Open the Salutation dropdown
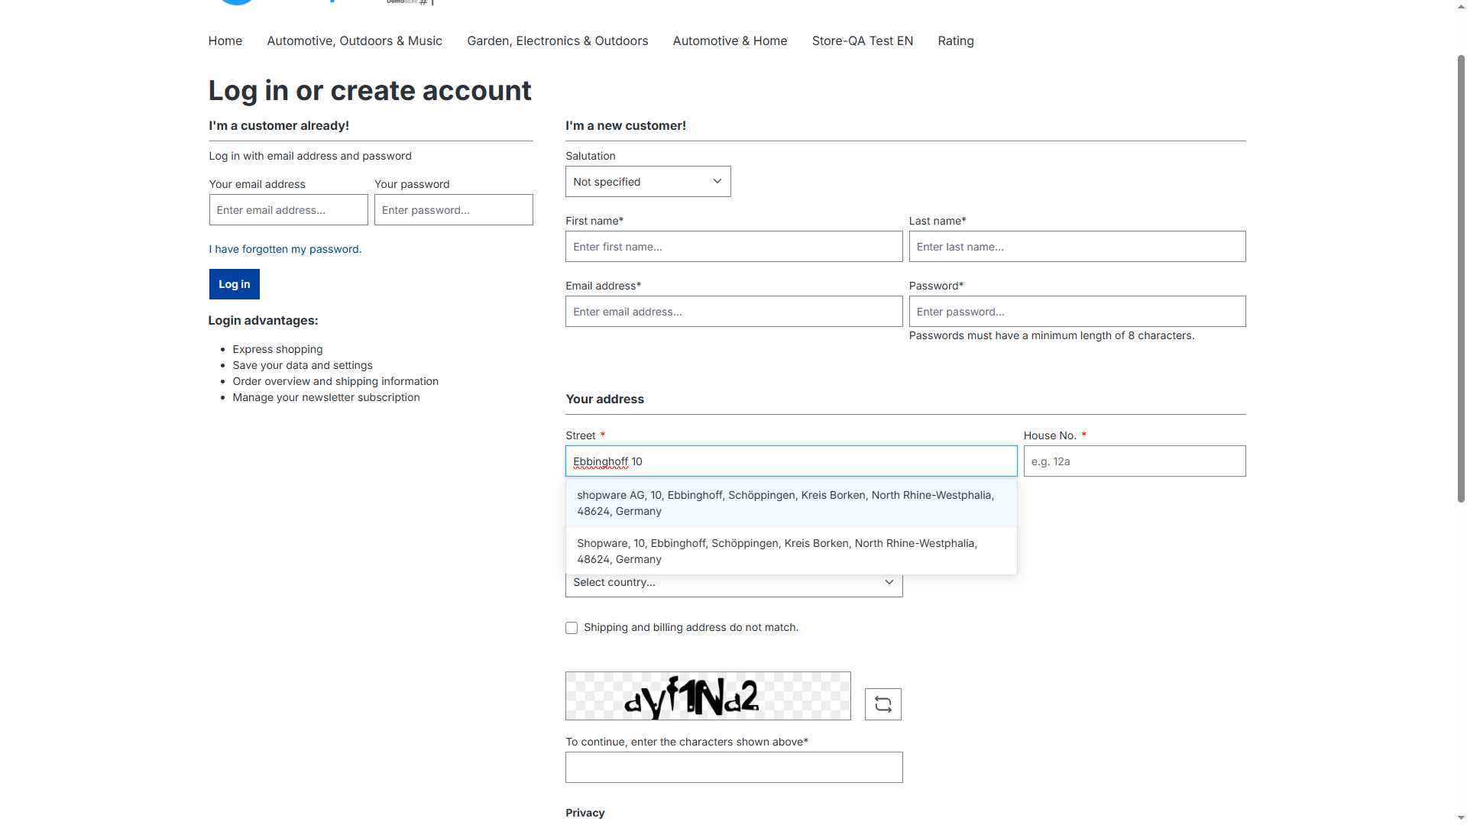The image size is (1467, 825). (x=648, y=182)
